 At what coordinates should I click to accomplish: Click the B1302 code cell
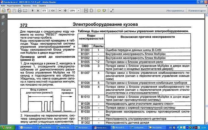pyautogui.click(x=85, y=123)
